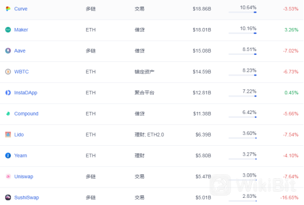This screenshot has height=205, width=304.
Task: Click the Maker green logo icon
Action: point(8,30)
